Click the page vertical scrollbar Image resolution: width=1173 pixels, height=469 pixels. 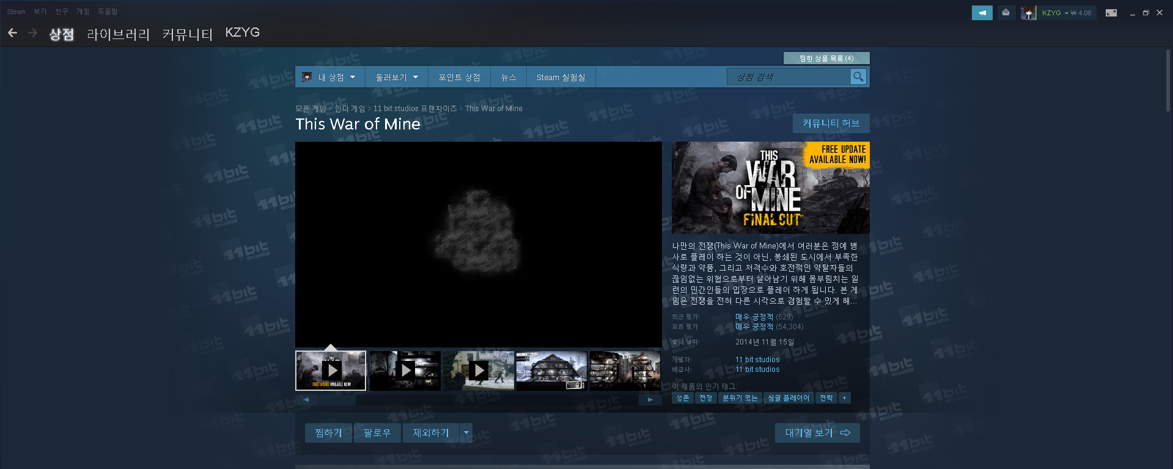pyautogui.click(x=1167, y=81)
